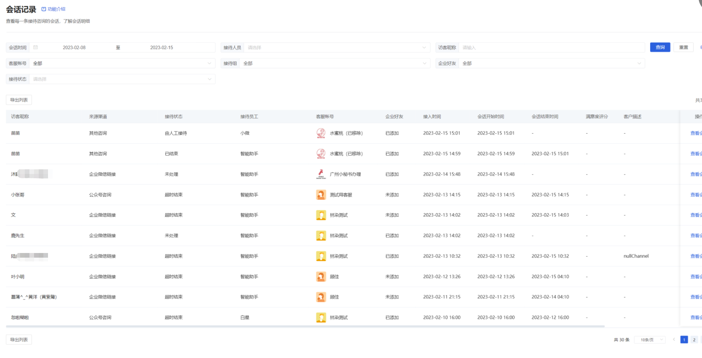Click 顾佳 avatar in the 叶小明 row
This screenshot has width=702, height=358.
pos(321,277)
